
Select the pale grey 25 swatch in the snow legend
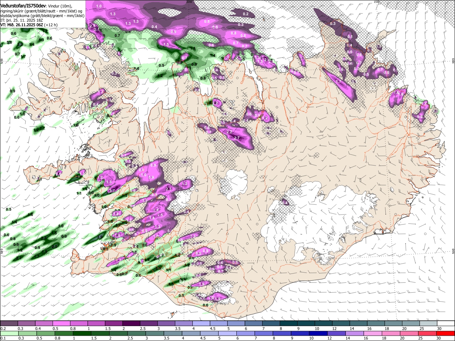click(428, 324)
